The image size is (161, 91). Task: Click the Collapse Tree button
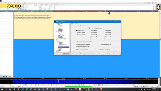[66, 54]
